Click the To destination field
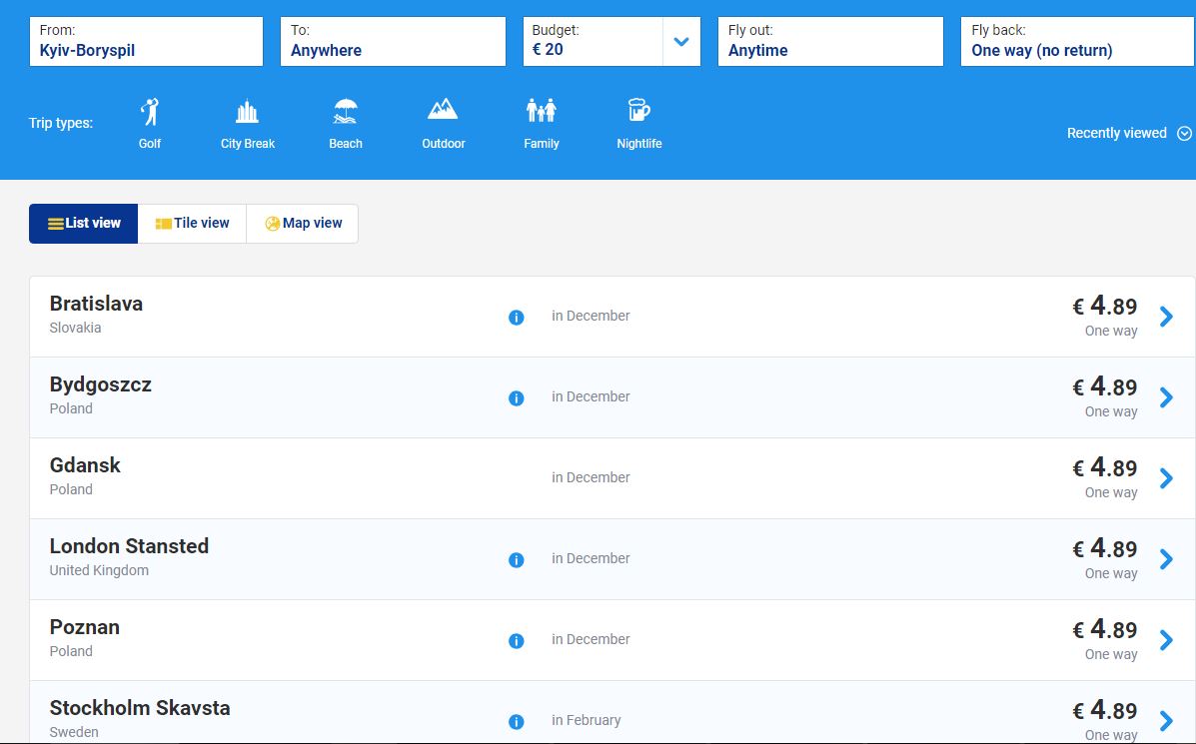The height and width of the screenshot is (744, 1196). pos(392,42)
